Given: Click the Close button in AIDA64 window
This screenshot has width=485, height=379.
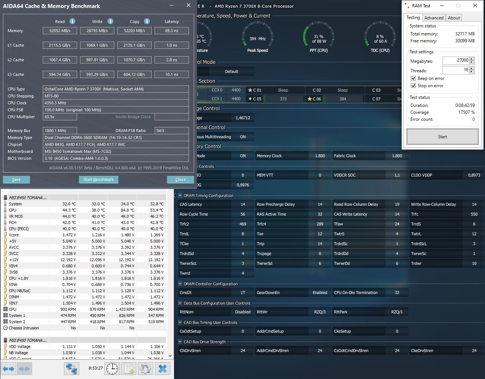Looking at the screenshot, I should [181, 179].
